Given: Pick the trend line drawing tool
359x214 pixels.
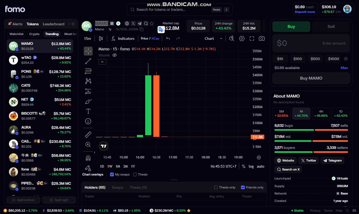Looking at the screenshot, I should pyautogui.click(x=88, y=61).
